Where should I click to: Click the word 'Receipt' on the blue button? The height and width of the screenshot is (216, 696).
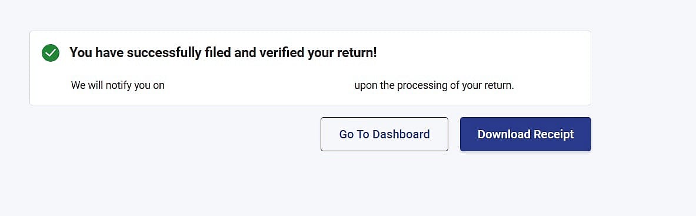coord(554,134)
